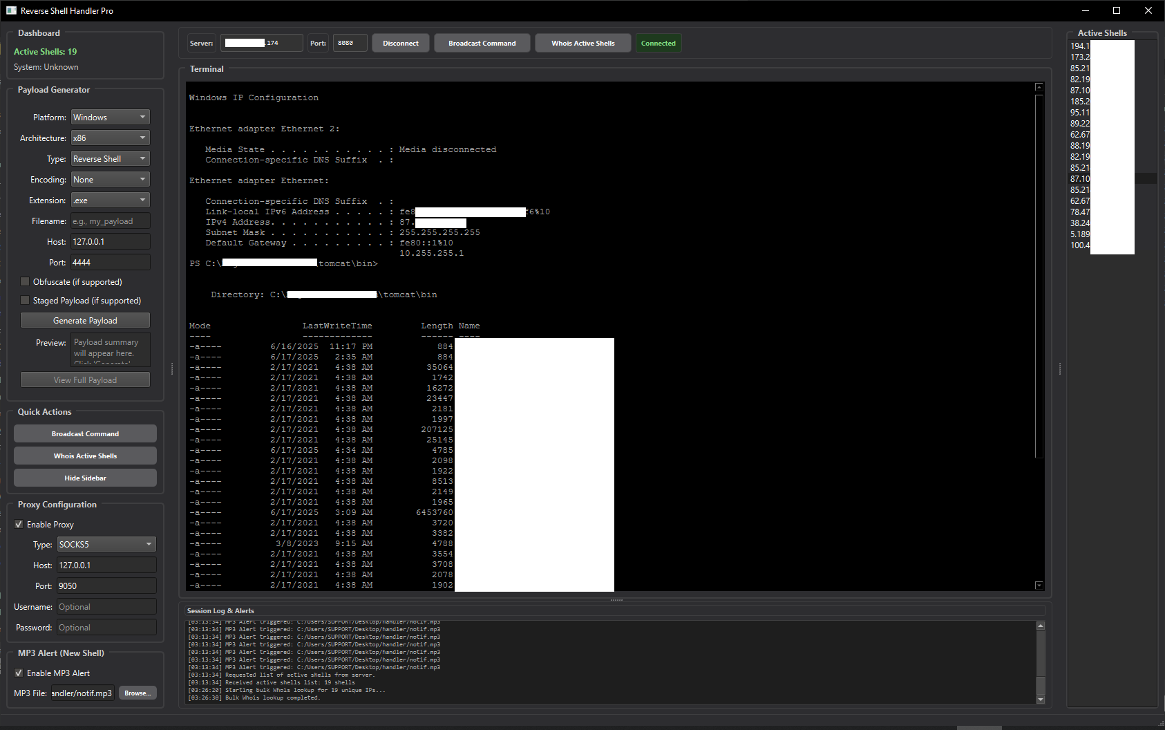The image size is (1165, 730).
Task: Click the terminal row with Length 6453760
Action: [321, 512]
